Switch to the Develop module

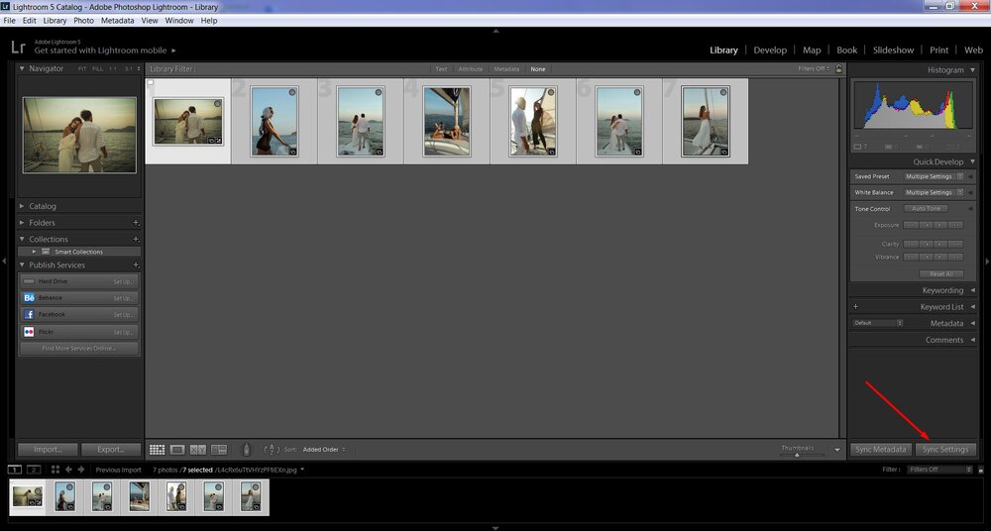[770, 50]
